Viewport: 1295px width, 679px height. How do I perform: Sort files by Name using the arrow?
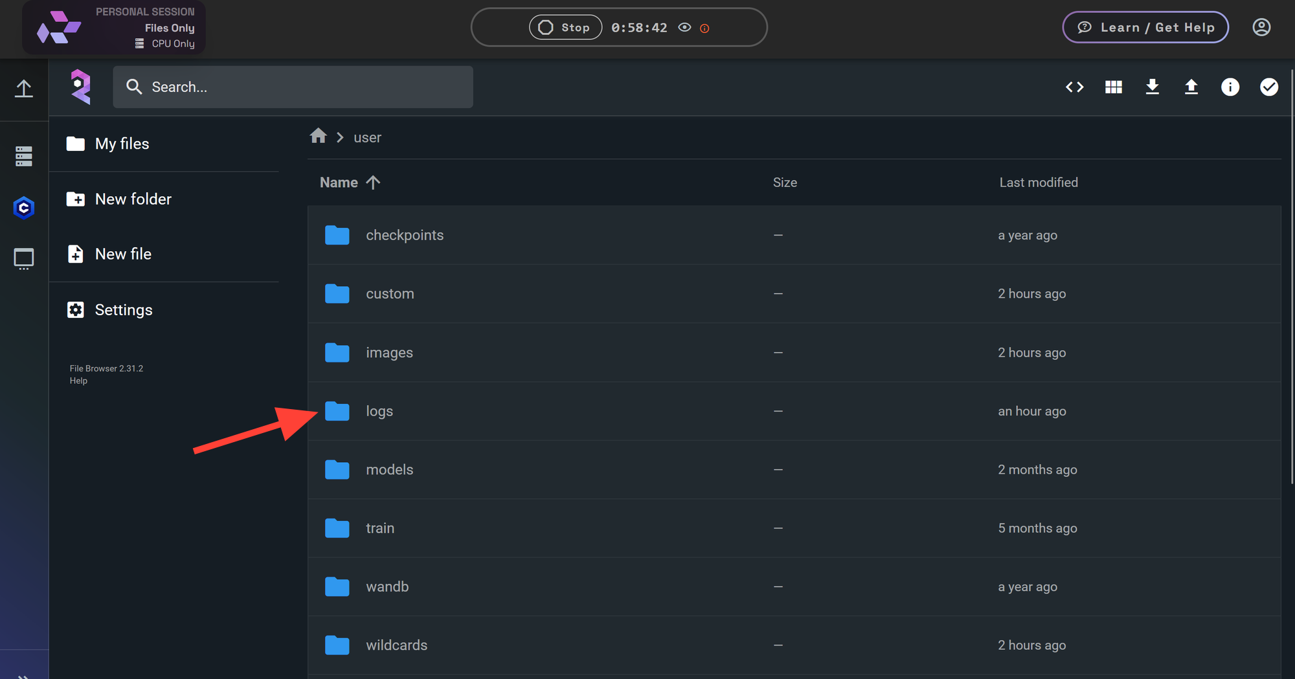[374, 182]
